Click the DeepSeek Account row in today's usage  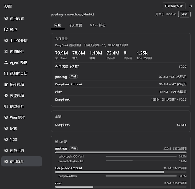(x=121, y=84)
